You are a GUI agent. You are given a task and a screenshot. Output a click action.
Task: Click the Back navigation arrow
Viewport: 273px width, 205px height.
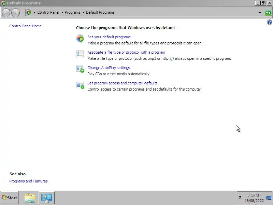click(6, 13)
